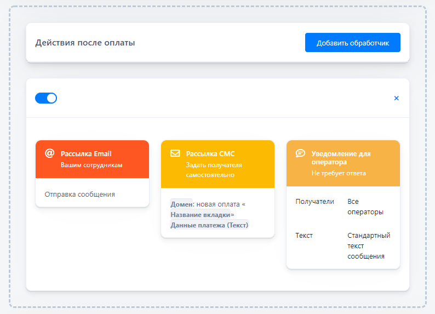Click the Домен variable tag
The height and width of the screenshot is (314, 435).
pyautogui.click(x=181, y=204)
